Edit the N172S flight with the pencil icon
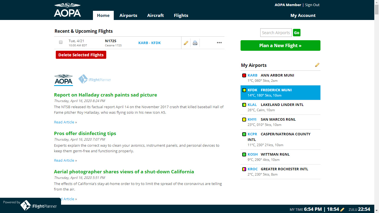 pos(186,42)
